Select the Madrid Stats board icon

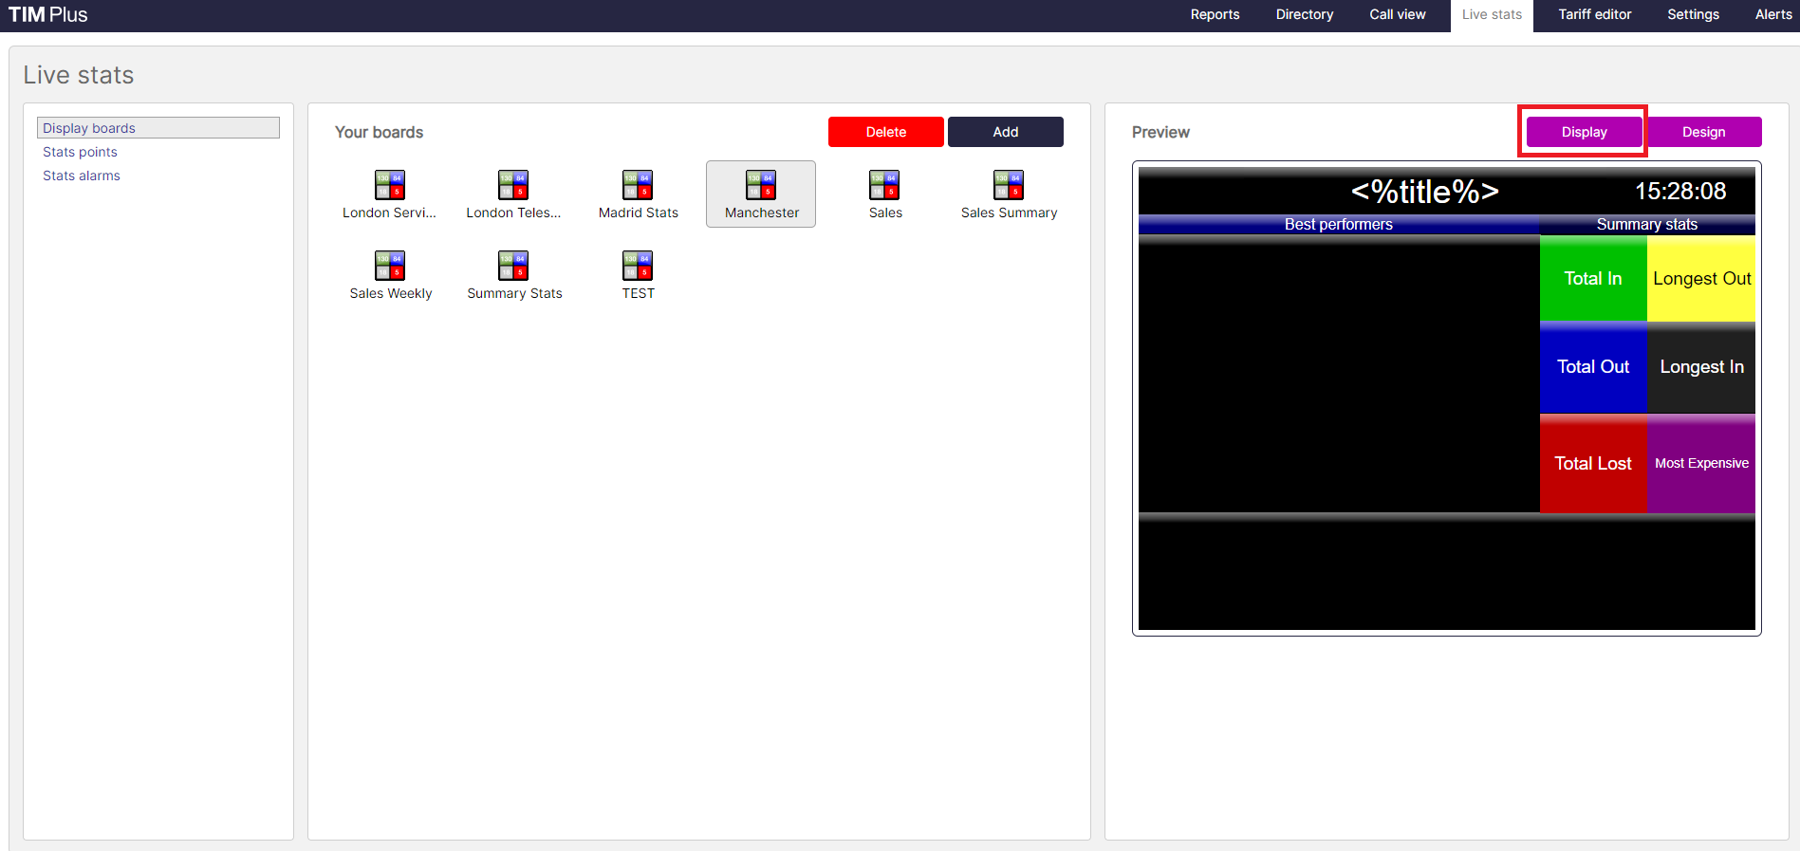pyautogui.click(x=638, y=185)
